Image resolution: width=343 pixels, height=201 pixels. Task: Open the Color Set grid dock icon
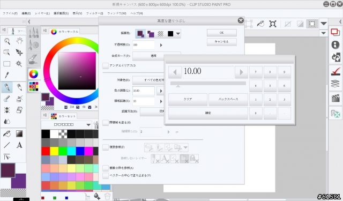pos(33,86)
